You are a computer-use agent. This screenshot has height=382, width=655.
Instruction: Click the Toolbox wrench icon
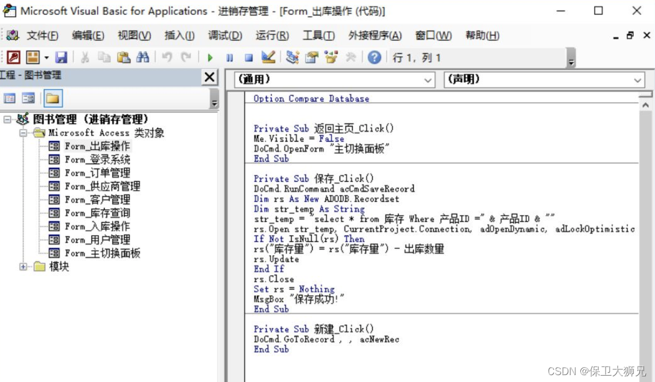(x=350, y=57)
